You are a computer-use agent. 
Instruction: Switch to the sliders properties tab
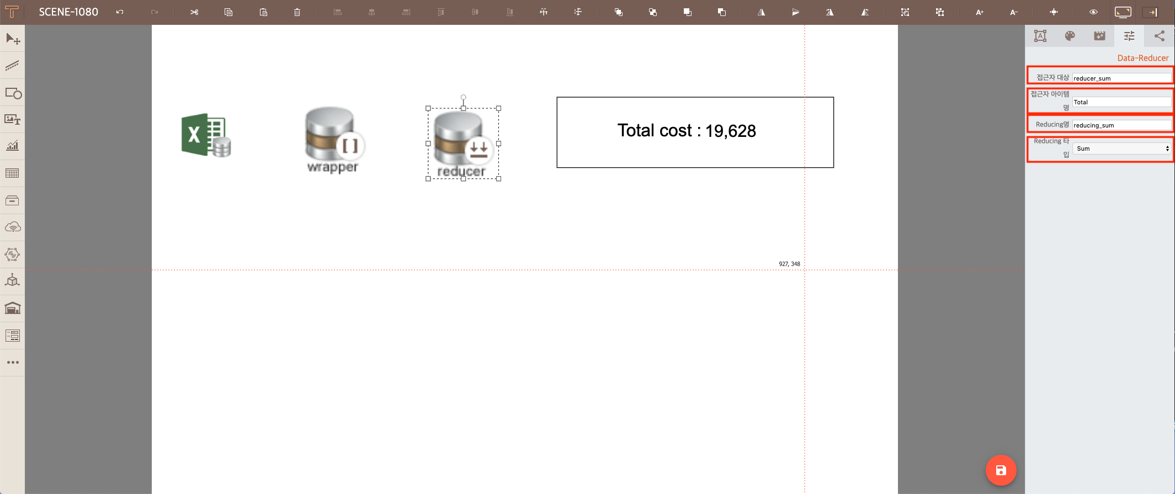tap(1130, 36)
